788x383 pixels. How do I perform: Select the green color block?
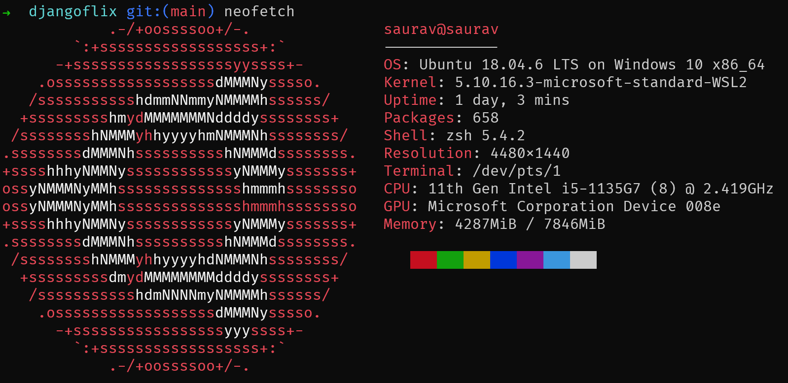(450, 260)
